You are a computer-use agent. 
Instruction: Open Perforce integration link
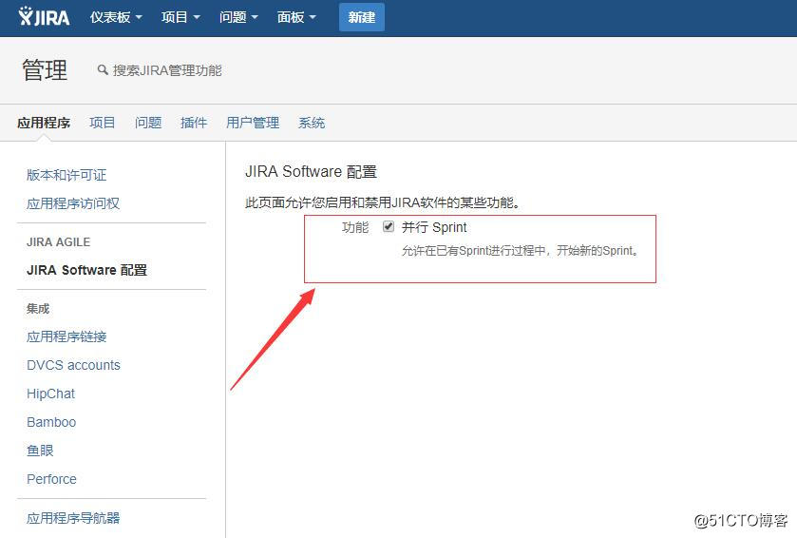tap(51, 479)
